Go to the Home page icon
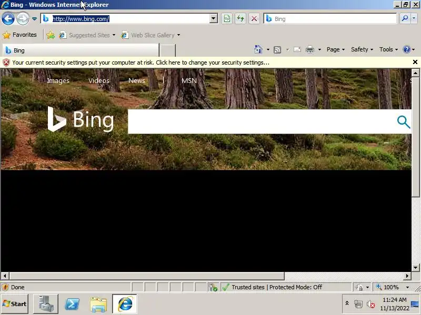Viewport: 421px width, 315px height. 258,49
